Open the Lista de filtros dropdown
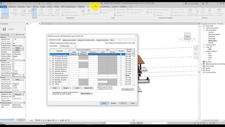Screen dimensions: 225x127 click(x=68, y=46)
